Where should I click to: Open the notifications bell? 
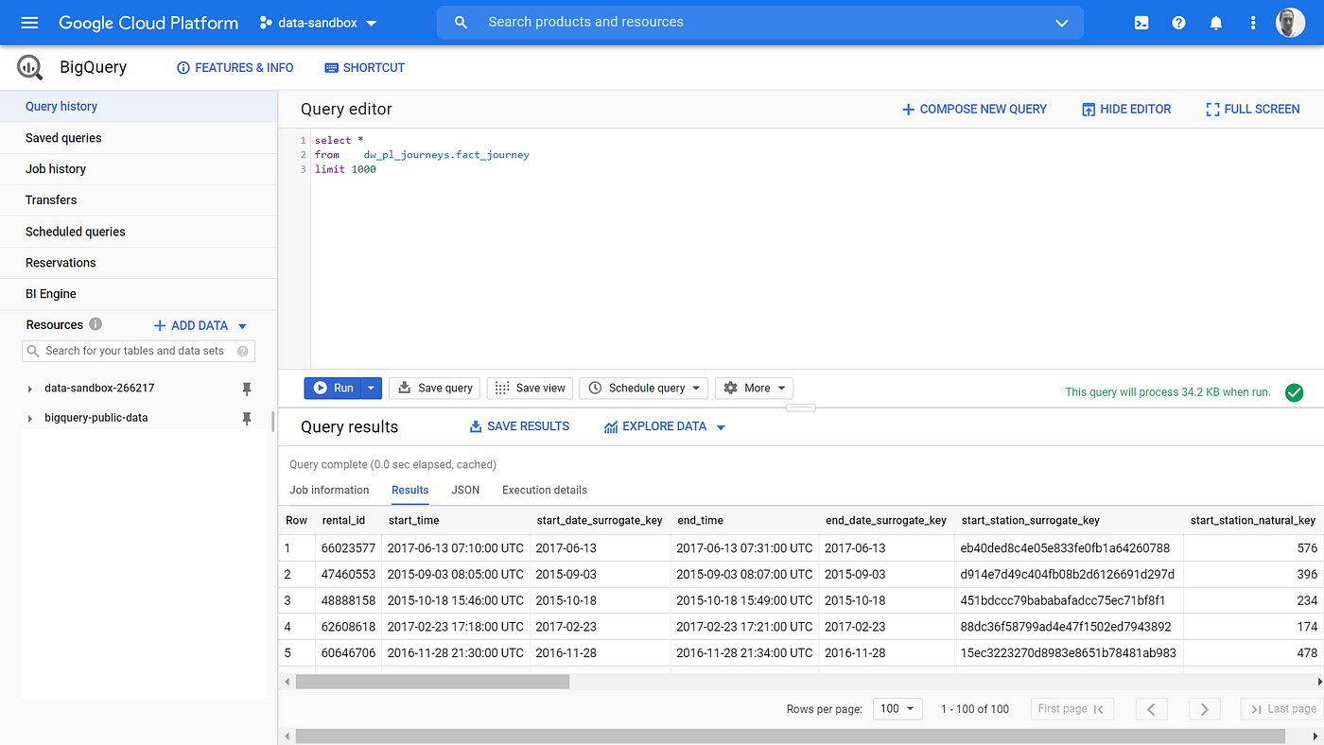click(1215, 23)
